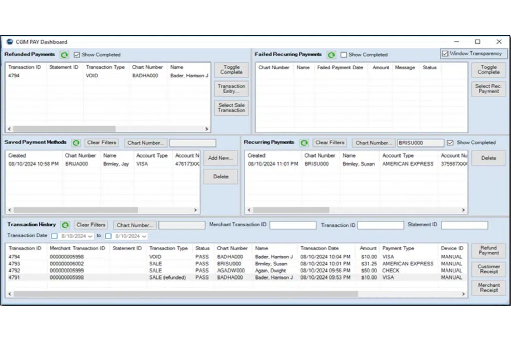
Task: Click Chart Number button in Saved Payment Methods
Action: [x=145, y=143]
